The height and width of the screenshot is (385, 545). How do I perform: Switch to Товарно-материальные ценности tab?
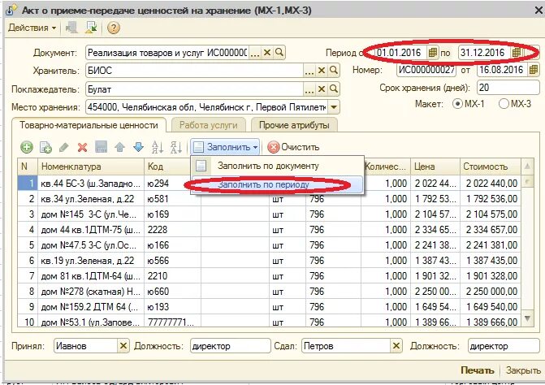coord(89,125)
